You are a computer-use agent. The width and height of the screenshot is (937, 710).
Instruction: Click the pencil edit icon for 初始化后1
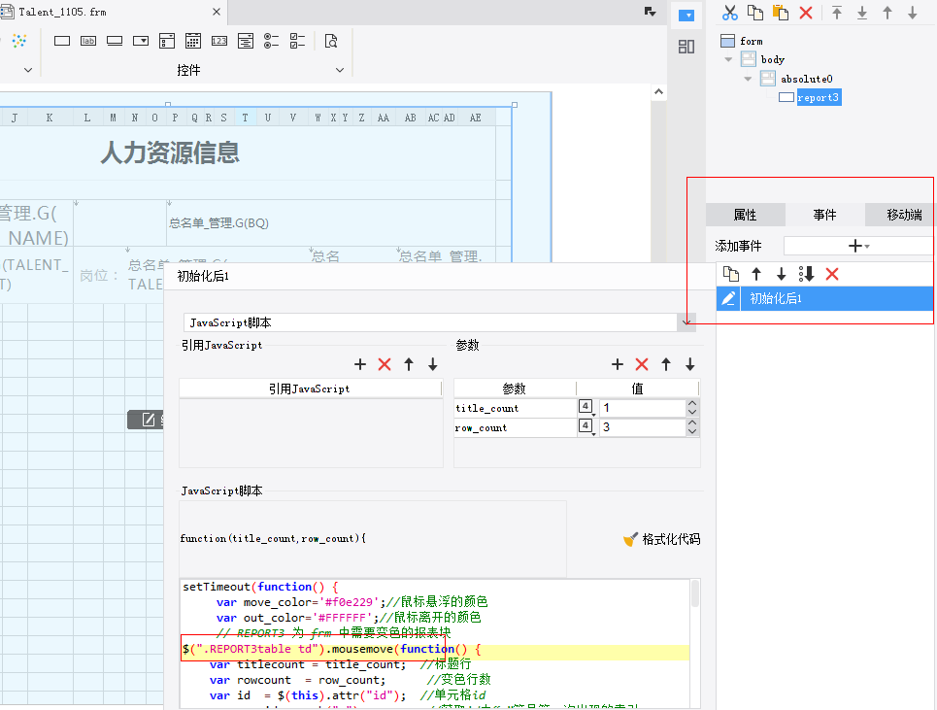728,299
